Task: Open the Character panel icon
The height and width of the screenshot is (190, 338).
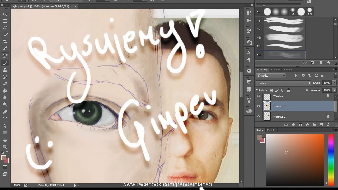Action: [249, 53]
